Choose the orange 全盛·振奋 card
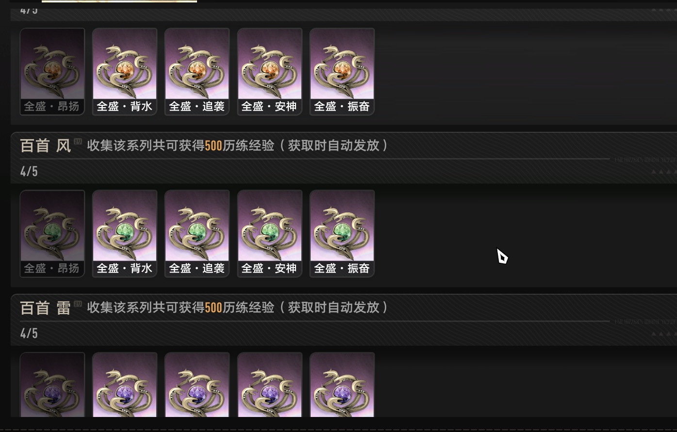This screenshot has height=432, width=677. tap(342, 72)
